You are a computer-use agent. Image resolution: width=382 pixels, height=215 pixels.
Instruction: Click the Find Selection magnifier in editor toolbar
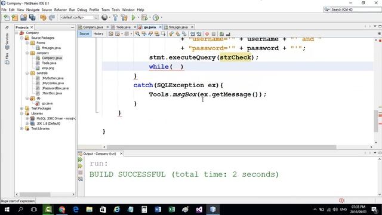click(138, 34)
